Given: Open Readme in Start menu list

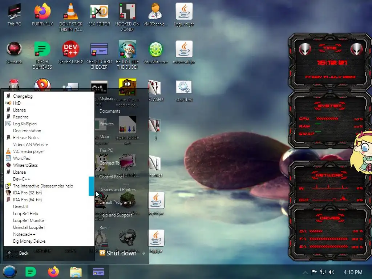Looking at the screenshot, I should (49, 117).
